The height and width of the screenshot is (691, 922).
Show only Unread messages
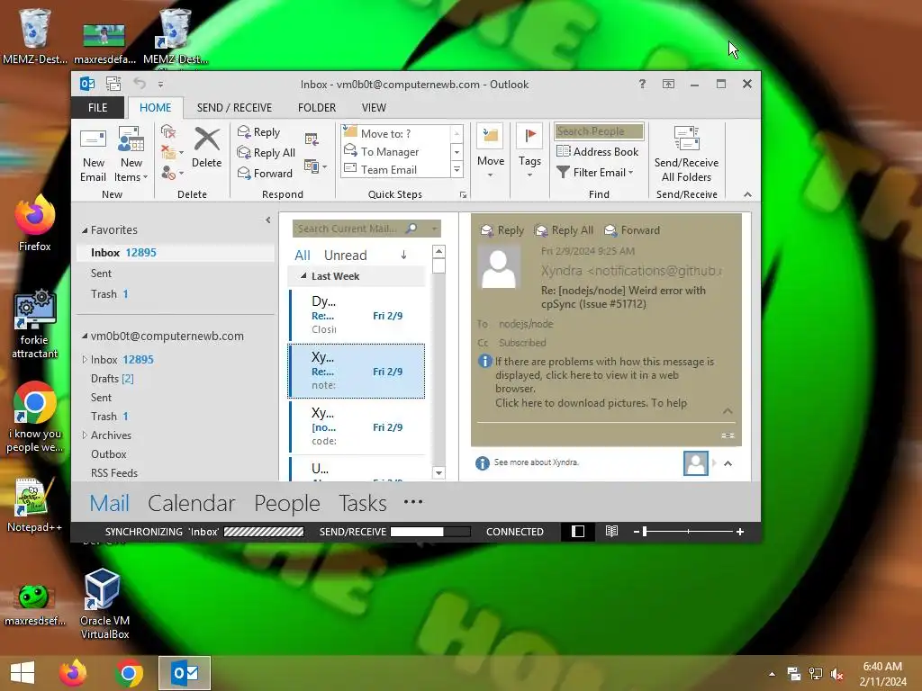pyautogui.click(x=345, y=255)
